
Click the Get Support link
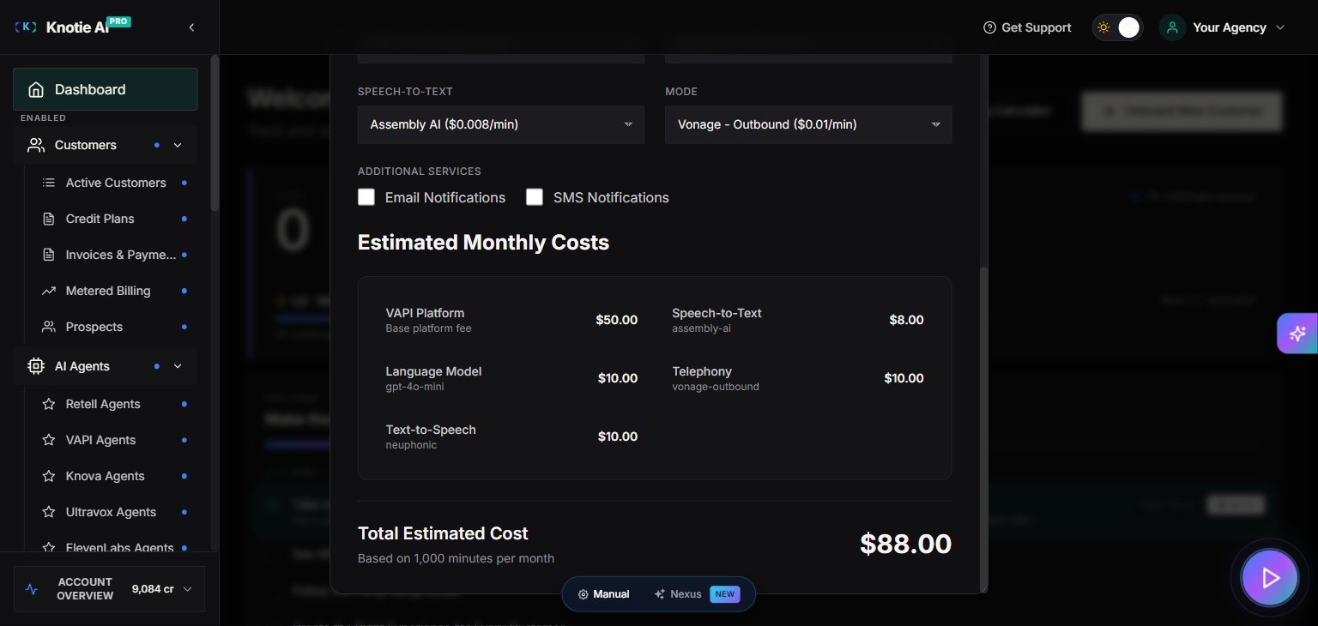[x=1027, y=27]
